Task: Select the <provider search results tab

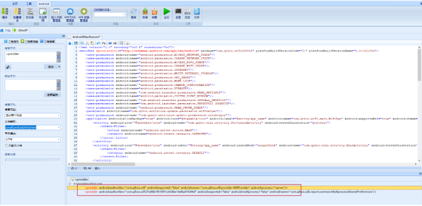Action: coord(79,179)
